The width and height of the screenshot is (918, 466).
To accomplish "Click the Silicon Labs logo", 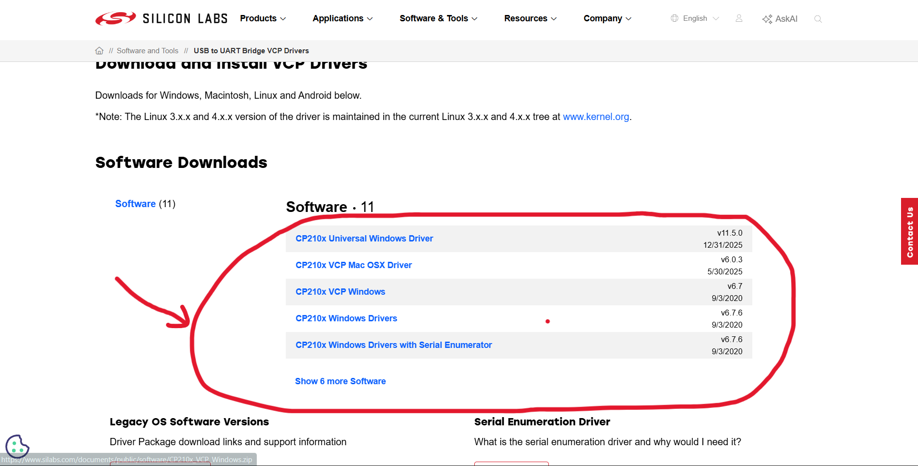I will click(x=161, y=18).
